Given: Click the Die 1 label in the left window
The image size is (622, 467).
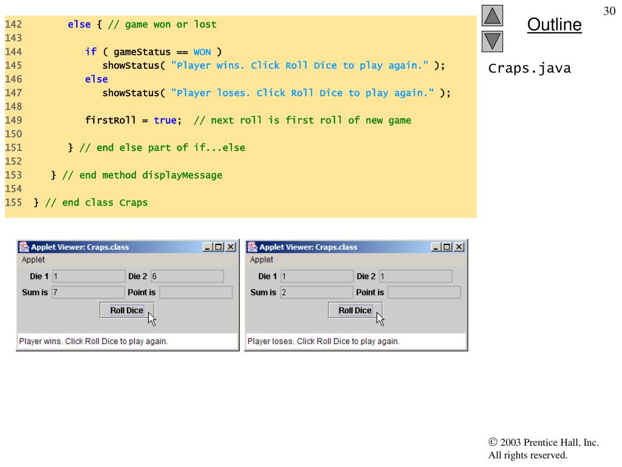Looking at the screenshot, I should tap(39, 277).
